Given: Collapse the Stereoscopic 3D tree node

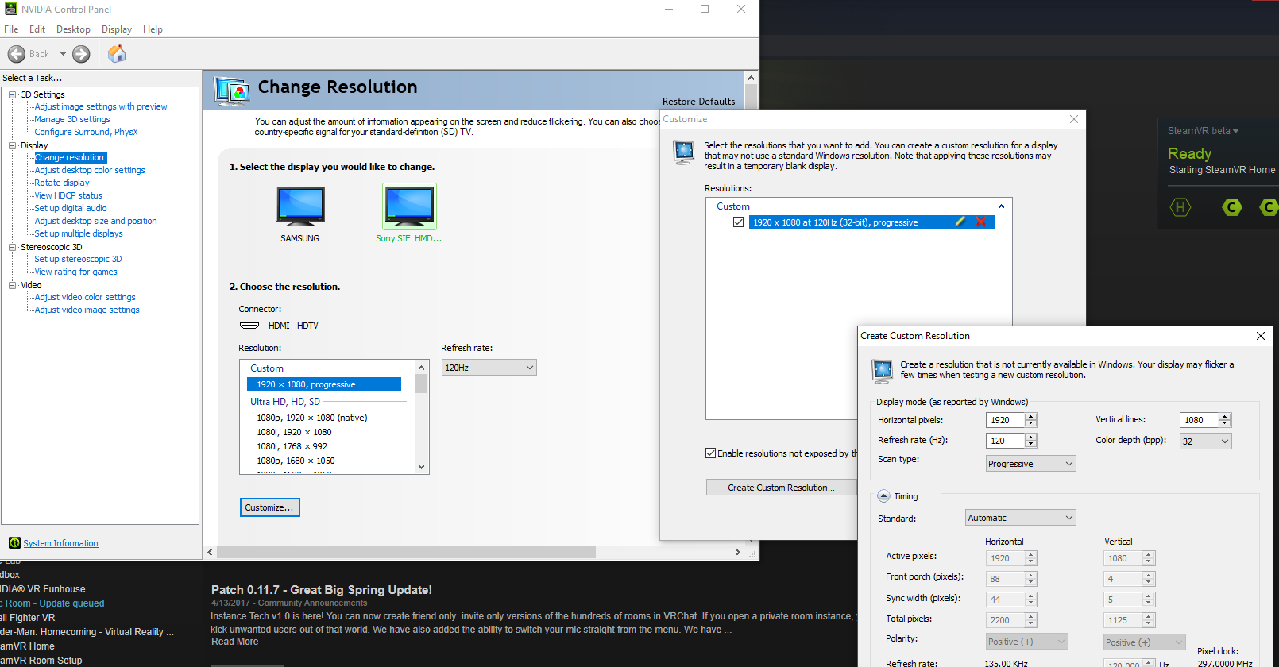Looking at the screenshot, I should 13,247.
